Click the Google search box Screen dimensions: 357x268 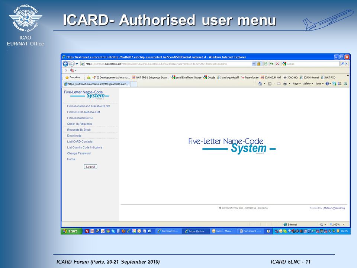point(311,64)
